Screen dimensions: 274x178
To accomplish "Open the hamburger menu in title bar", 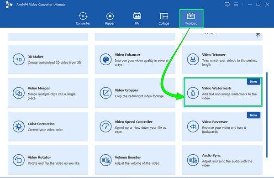I will pyautogui.click(x=236, y=5).
